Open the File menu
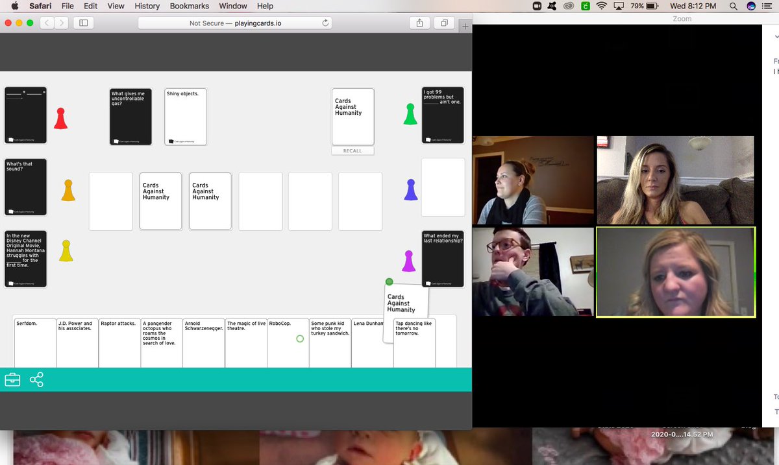 (68, 6)
